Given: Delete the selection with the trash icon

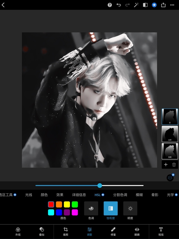Looking at the screenshot, I should (174, 165).
